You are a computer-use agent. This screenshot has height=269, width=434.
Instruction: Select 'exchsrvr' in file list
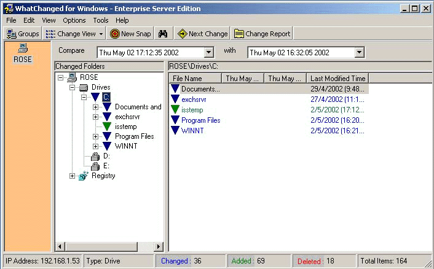coord(194,99)
